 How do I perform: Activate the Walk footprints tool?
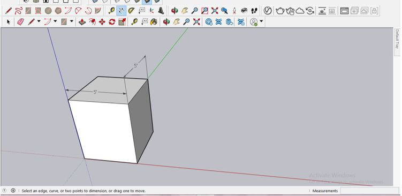(254, 11)
